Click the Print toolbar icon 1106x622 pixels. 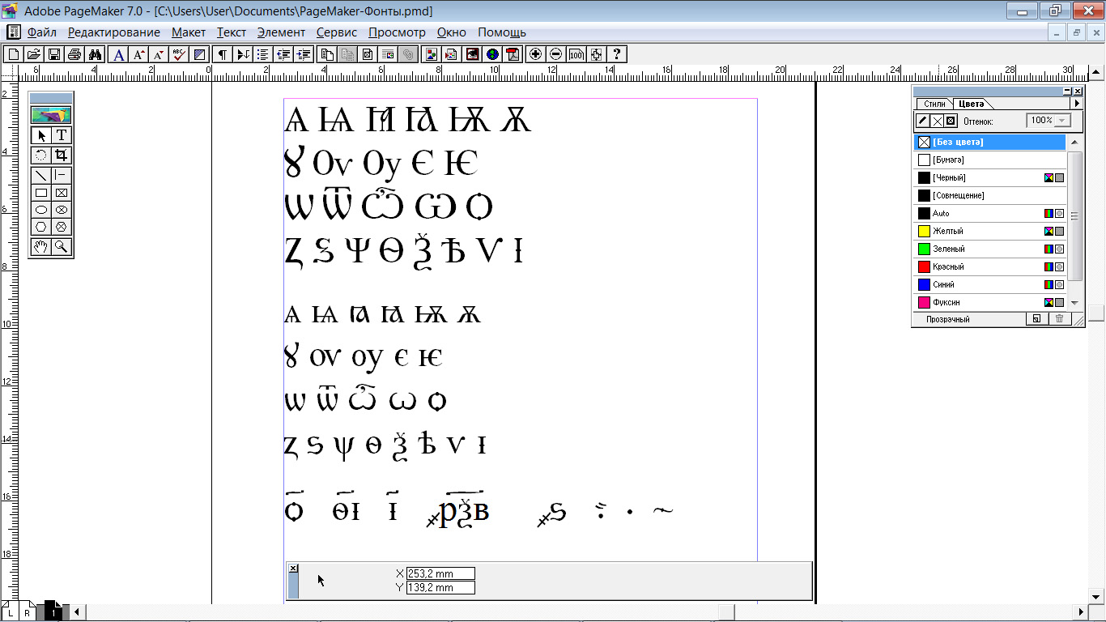[x=74, y=54]
